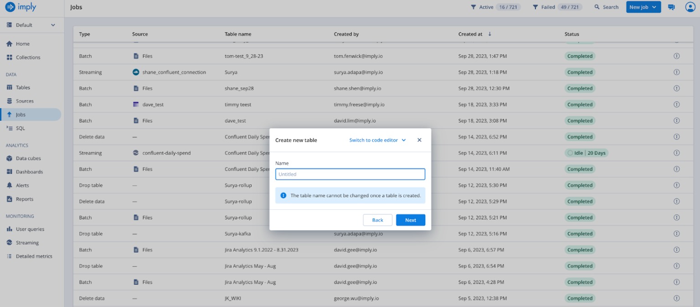This screenshot has height=307, width=700.
Task: Open the chat feedback icon in the top bar
Action: point(671,7)
